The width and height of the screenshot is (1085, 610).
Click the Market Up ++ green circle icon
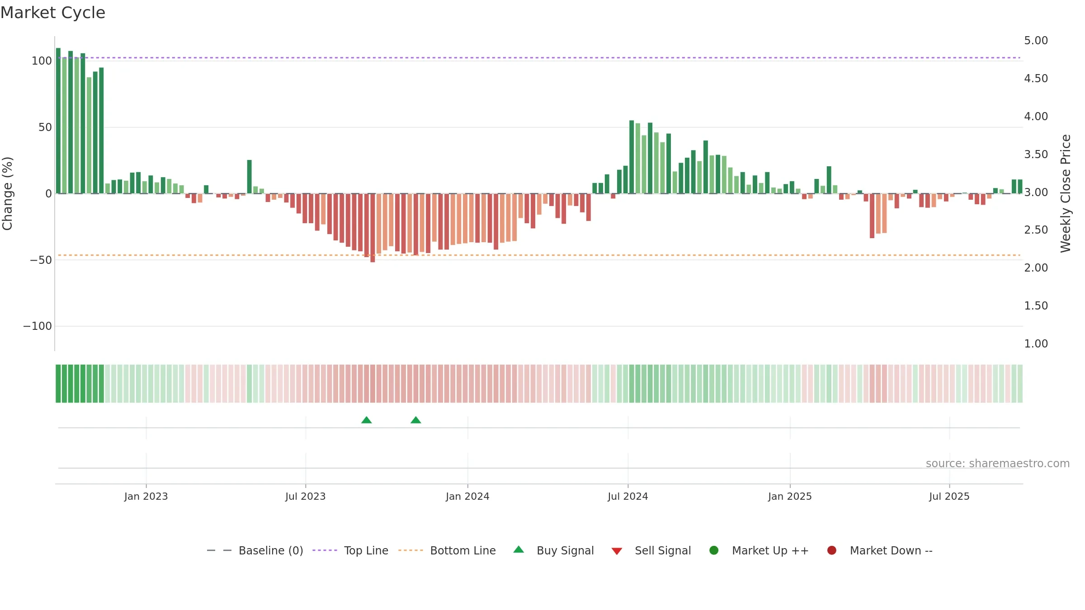point(714,550)
